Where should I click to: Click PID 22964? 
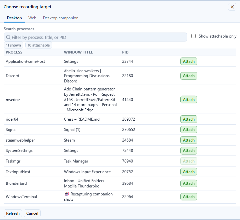coord(127,197)
